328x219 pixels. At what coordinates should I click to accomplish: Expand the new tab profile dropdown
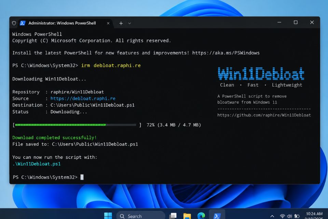pos(130,23)
